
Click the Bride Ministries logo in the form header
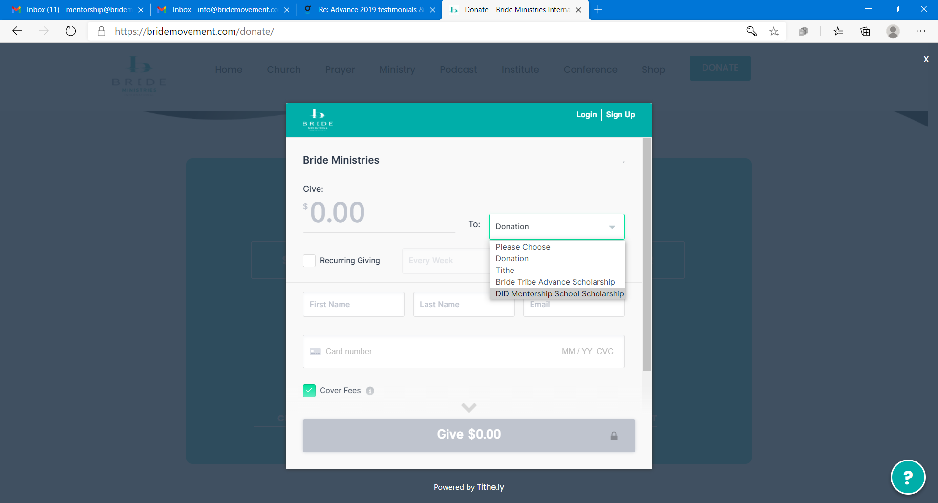pos(318,120)
